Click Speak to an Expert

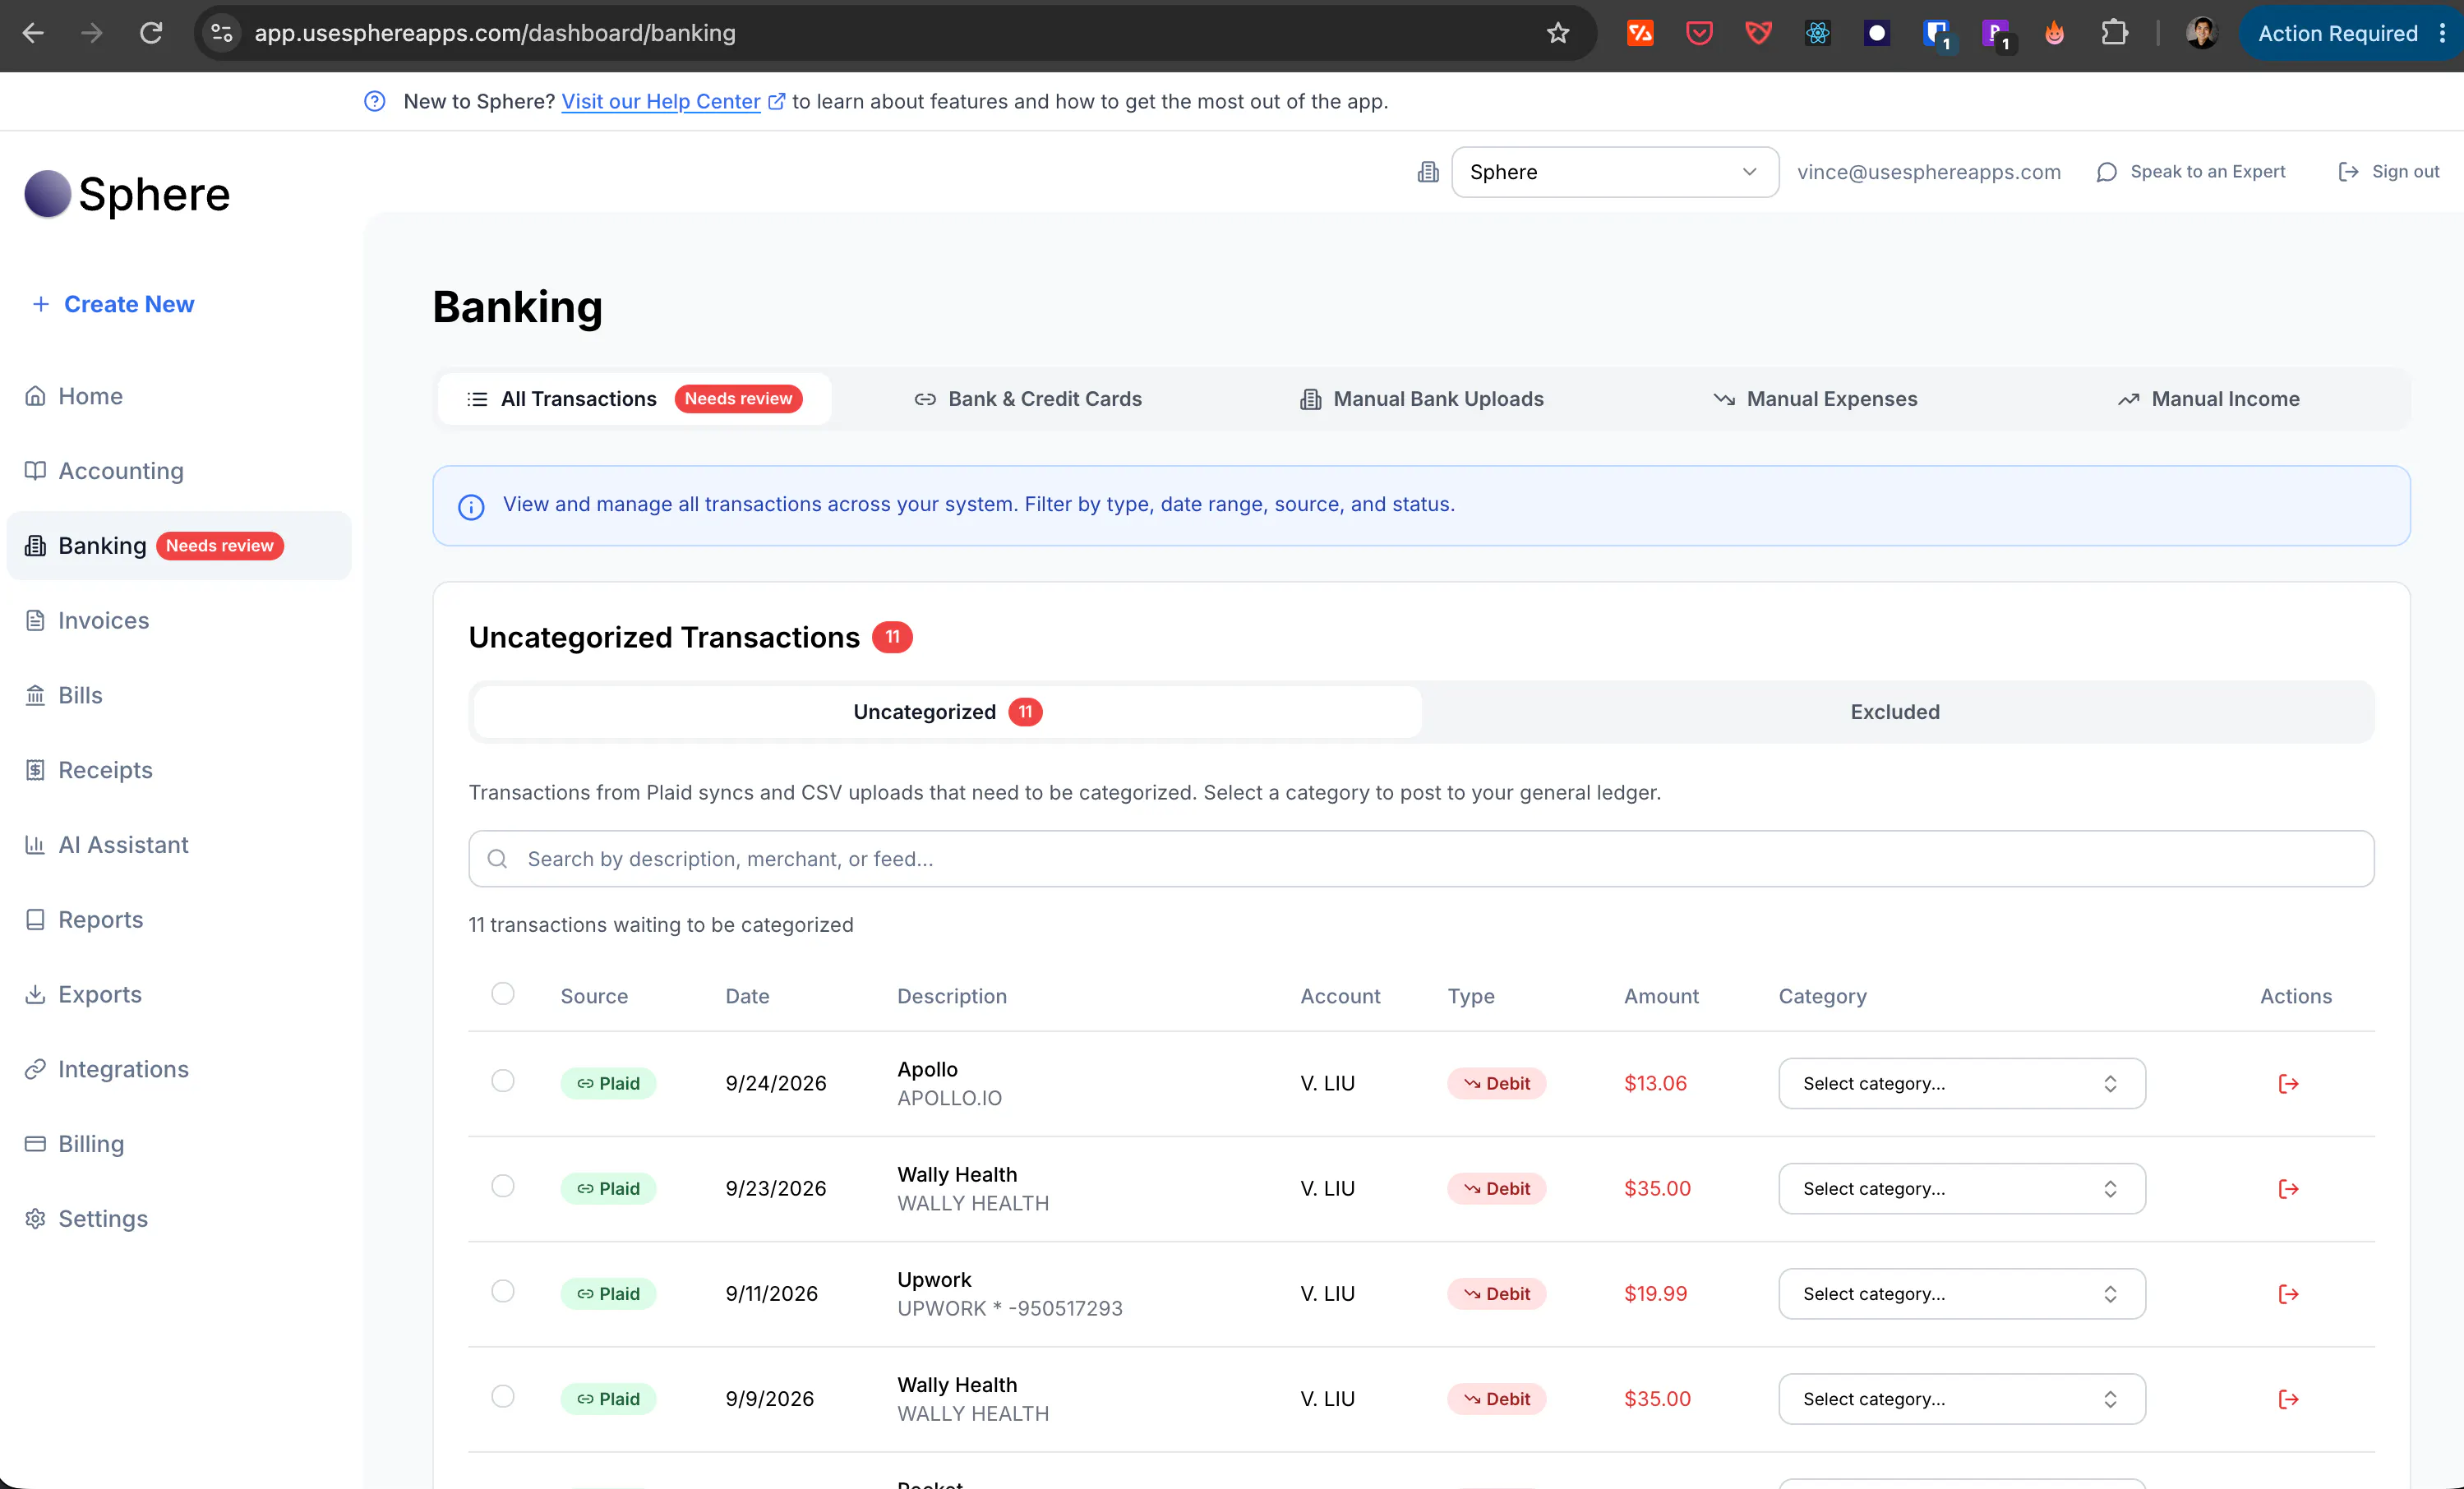click(x=2191, y=172)
